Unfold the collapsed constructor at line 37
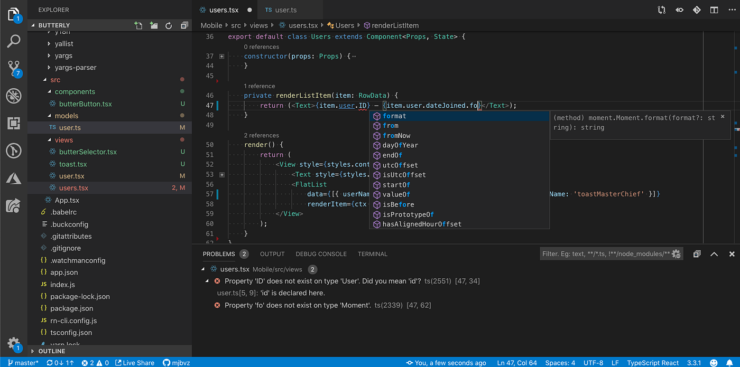This screenshot has width=740, height=367. [x=222, y=56]
